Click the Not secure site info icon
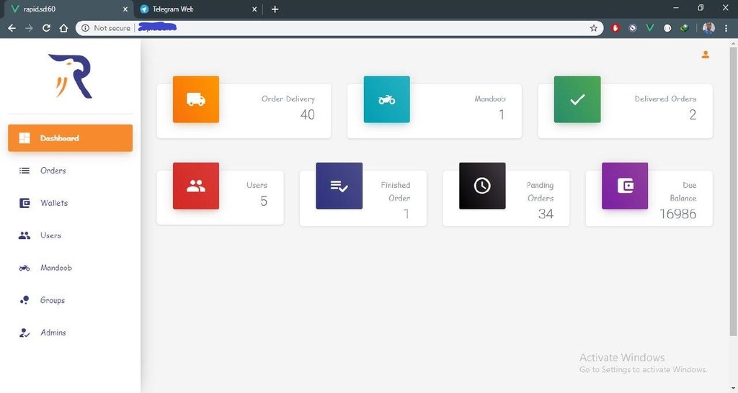This screenshot has height=393, width=738. tap(85, 28)
